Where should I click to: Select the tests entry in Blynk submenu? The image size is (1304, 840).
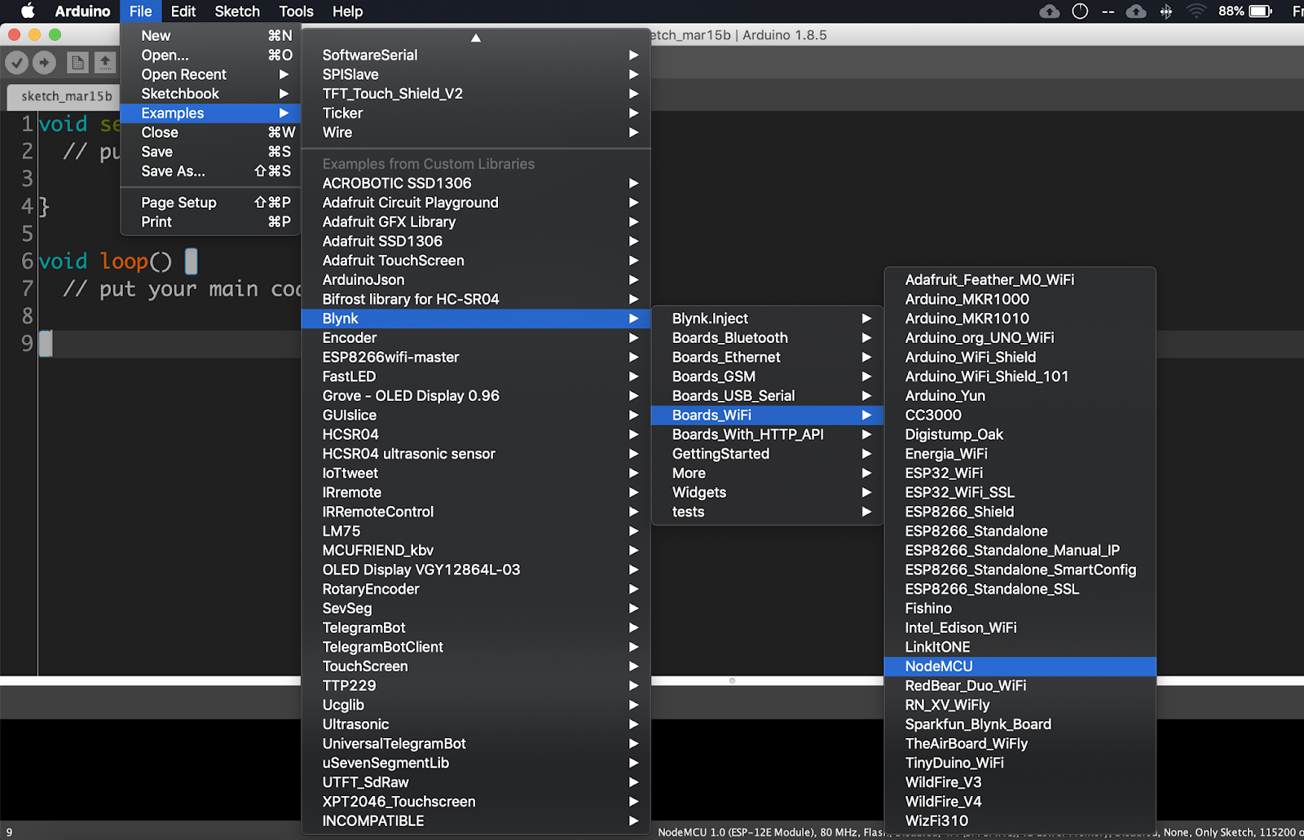point(767,512)
